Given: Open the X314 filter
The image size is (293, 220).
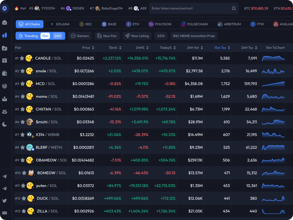Looking at the screenshot, I should click(161, 36).
